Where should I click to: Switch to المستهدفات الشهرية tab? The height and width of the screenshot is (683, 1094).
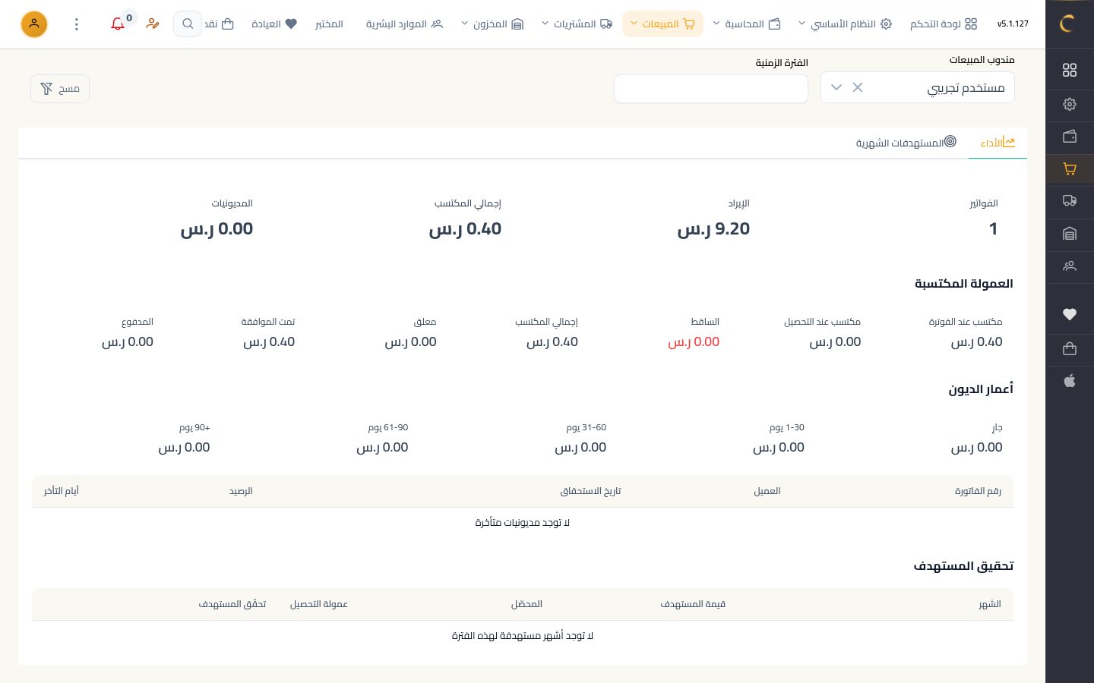tap(906, 143)
